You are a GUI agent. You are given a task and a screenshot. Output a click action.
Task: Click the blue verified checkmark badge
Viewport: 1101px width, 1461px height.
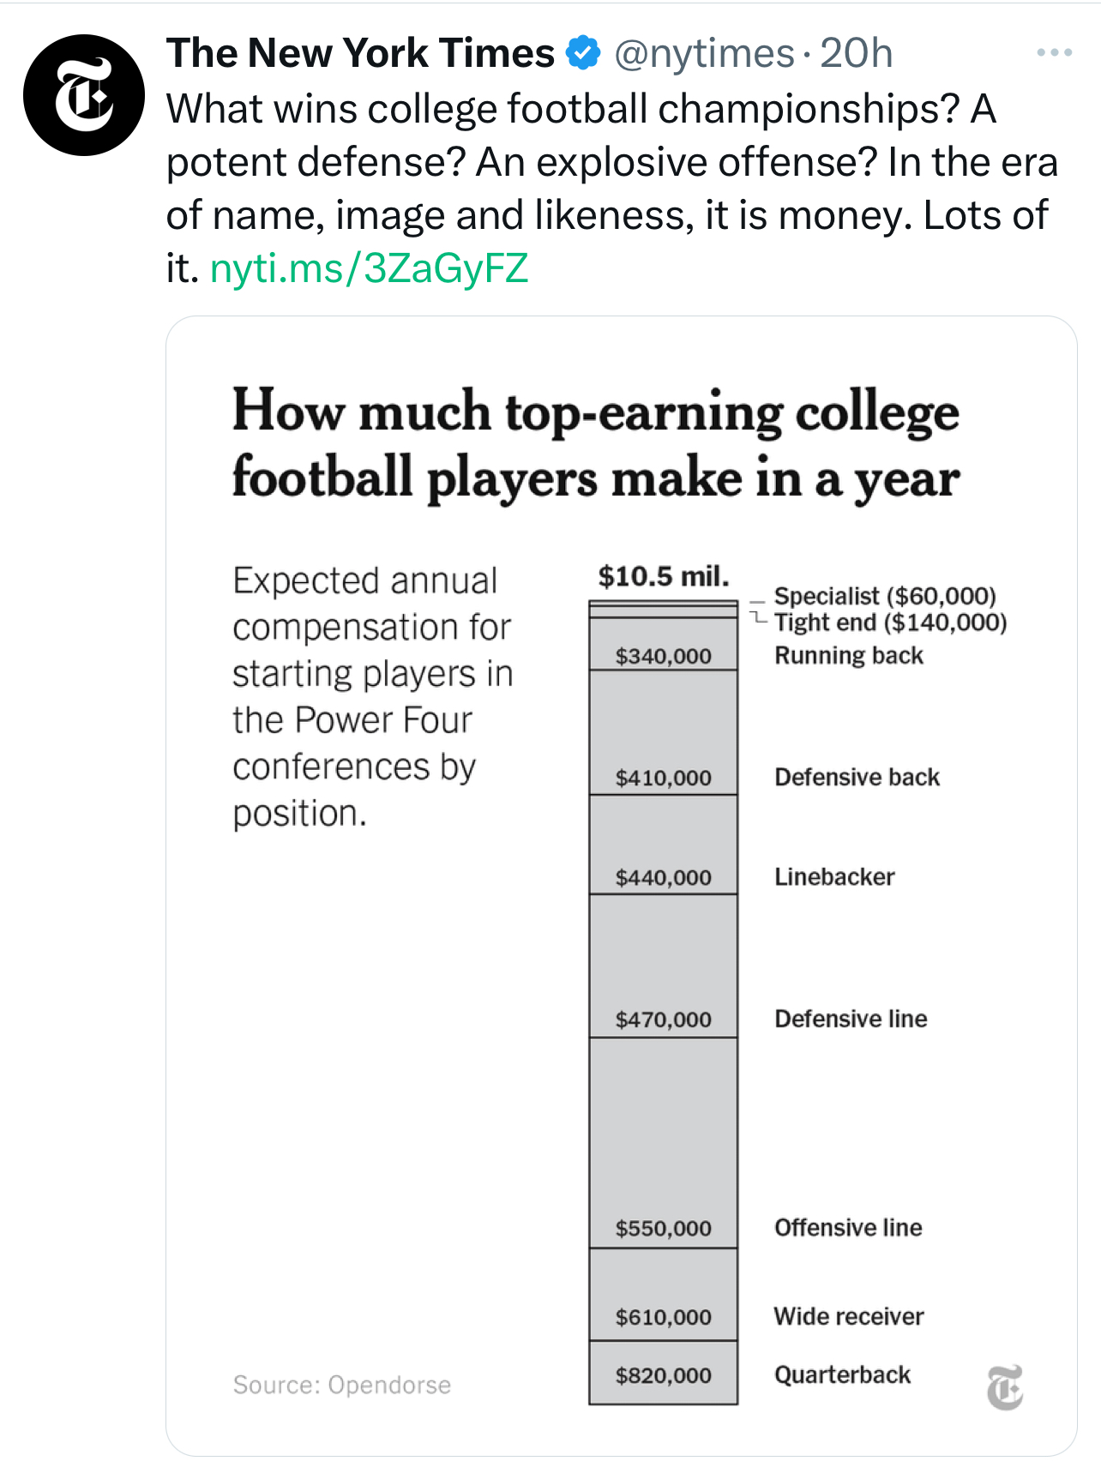tap(583, 53)
